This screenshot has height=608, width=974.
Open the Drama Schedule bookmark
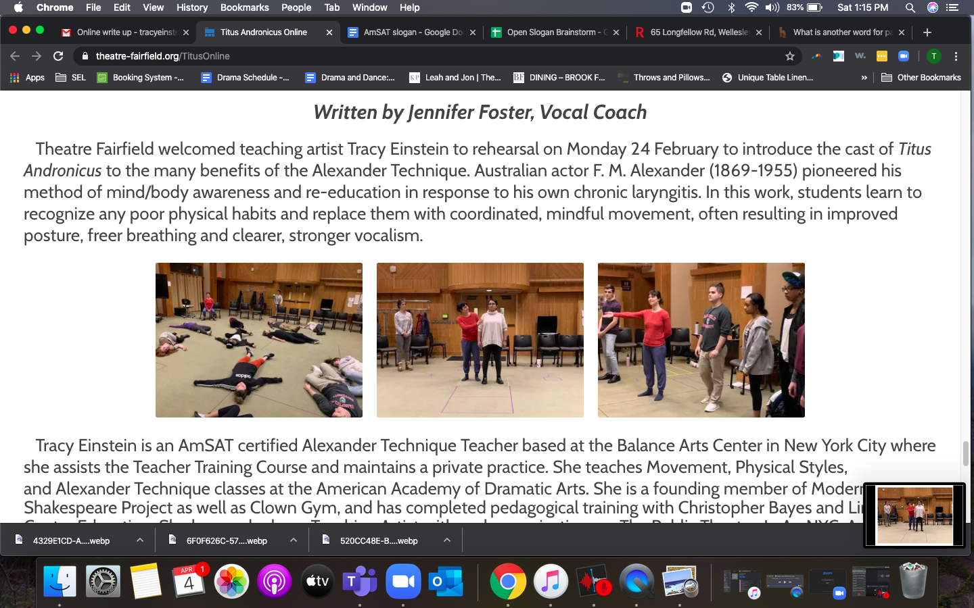tap(246, 78)
